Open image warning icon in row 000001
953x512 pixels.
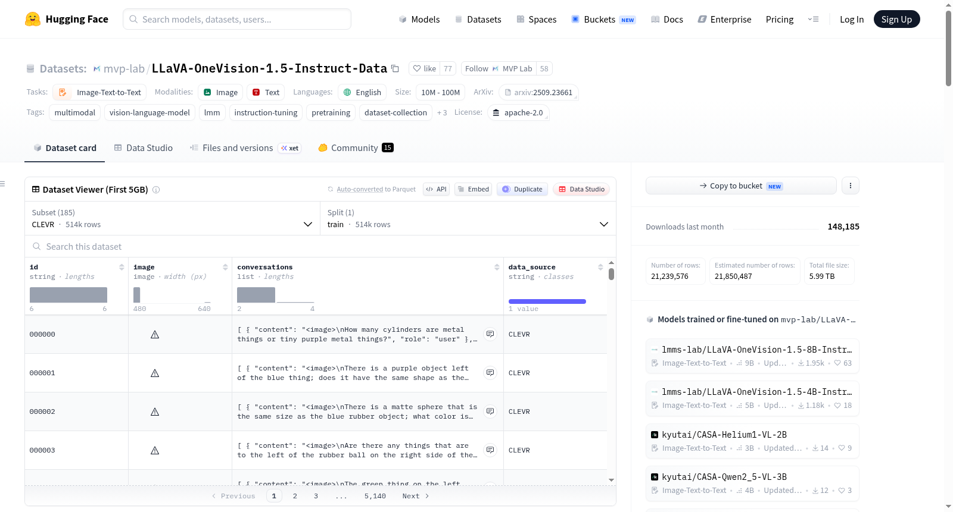[x=155, y=373]
